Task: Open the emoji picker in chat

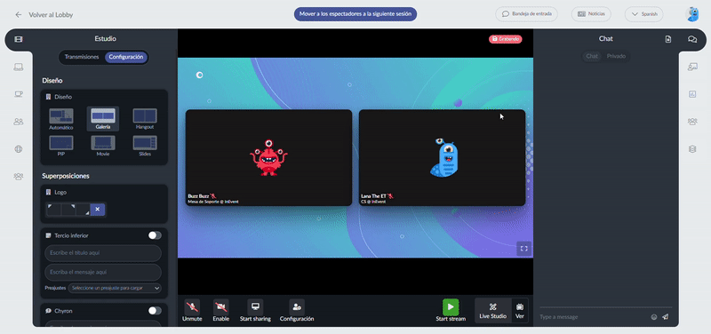Action: pyautogui.click(x=654, y=317)
